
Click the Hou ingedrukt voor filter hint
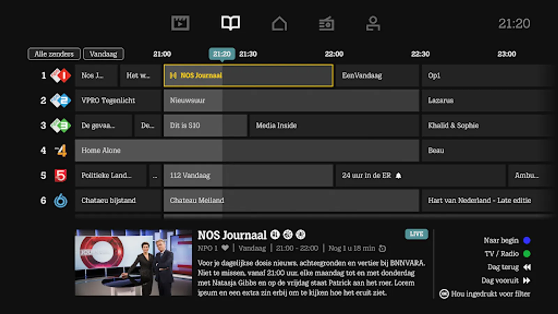coord(491,294)
